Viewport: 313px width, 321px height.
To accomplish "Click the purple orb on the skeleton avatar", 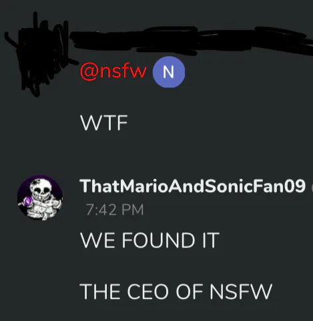I will point(28,202).
